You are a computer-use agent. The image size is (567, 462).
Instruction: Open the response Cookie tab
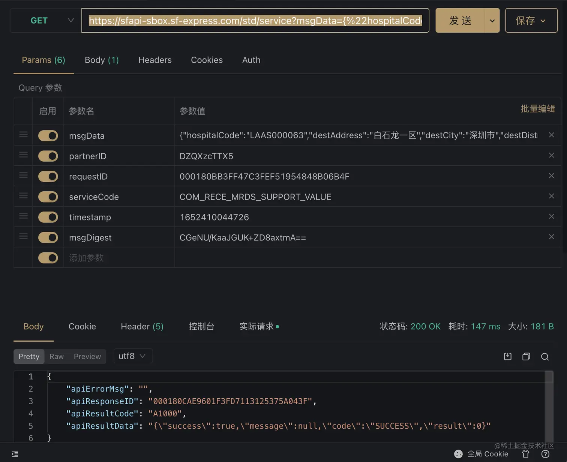coord(82,327)
